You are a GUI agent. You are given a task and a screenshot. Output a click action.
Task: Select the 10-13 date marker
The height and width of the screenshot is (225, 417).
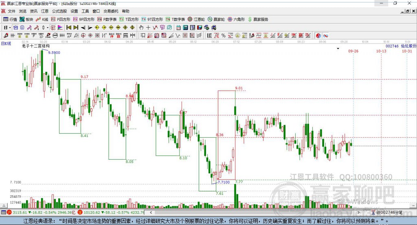[x=381, y=51]
